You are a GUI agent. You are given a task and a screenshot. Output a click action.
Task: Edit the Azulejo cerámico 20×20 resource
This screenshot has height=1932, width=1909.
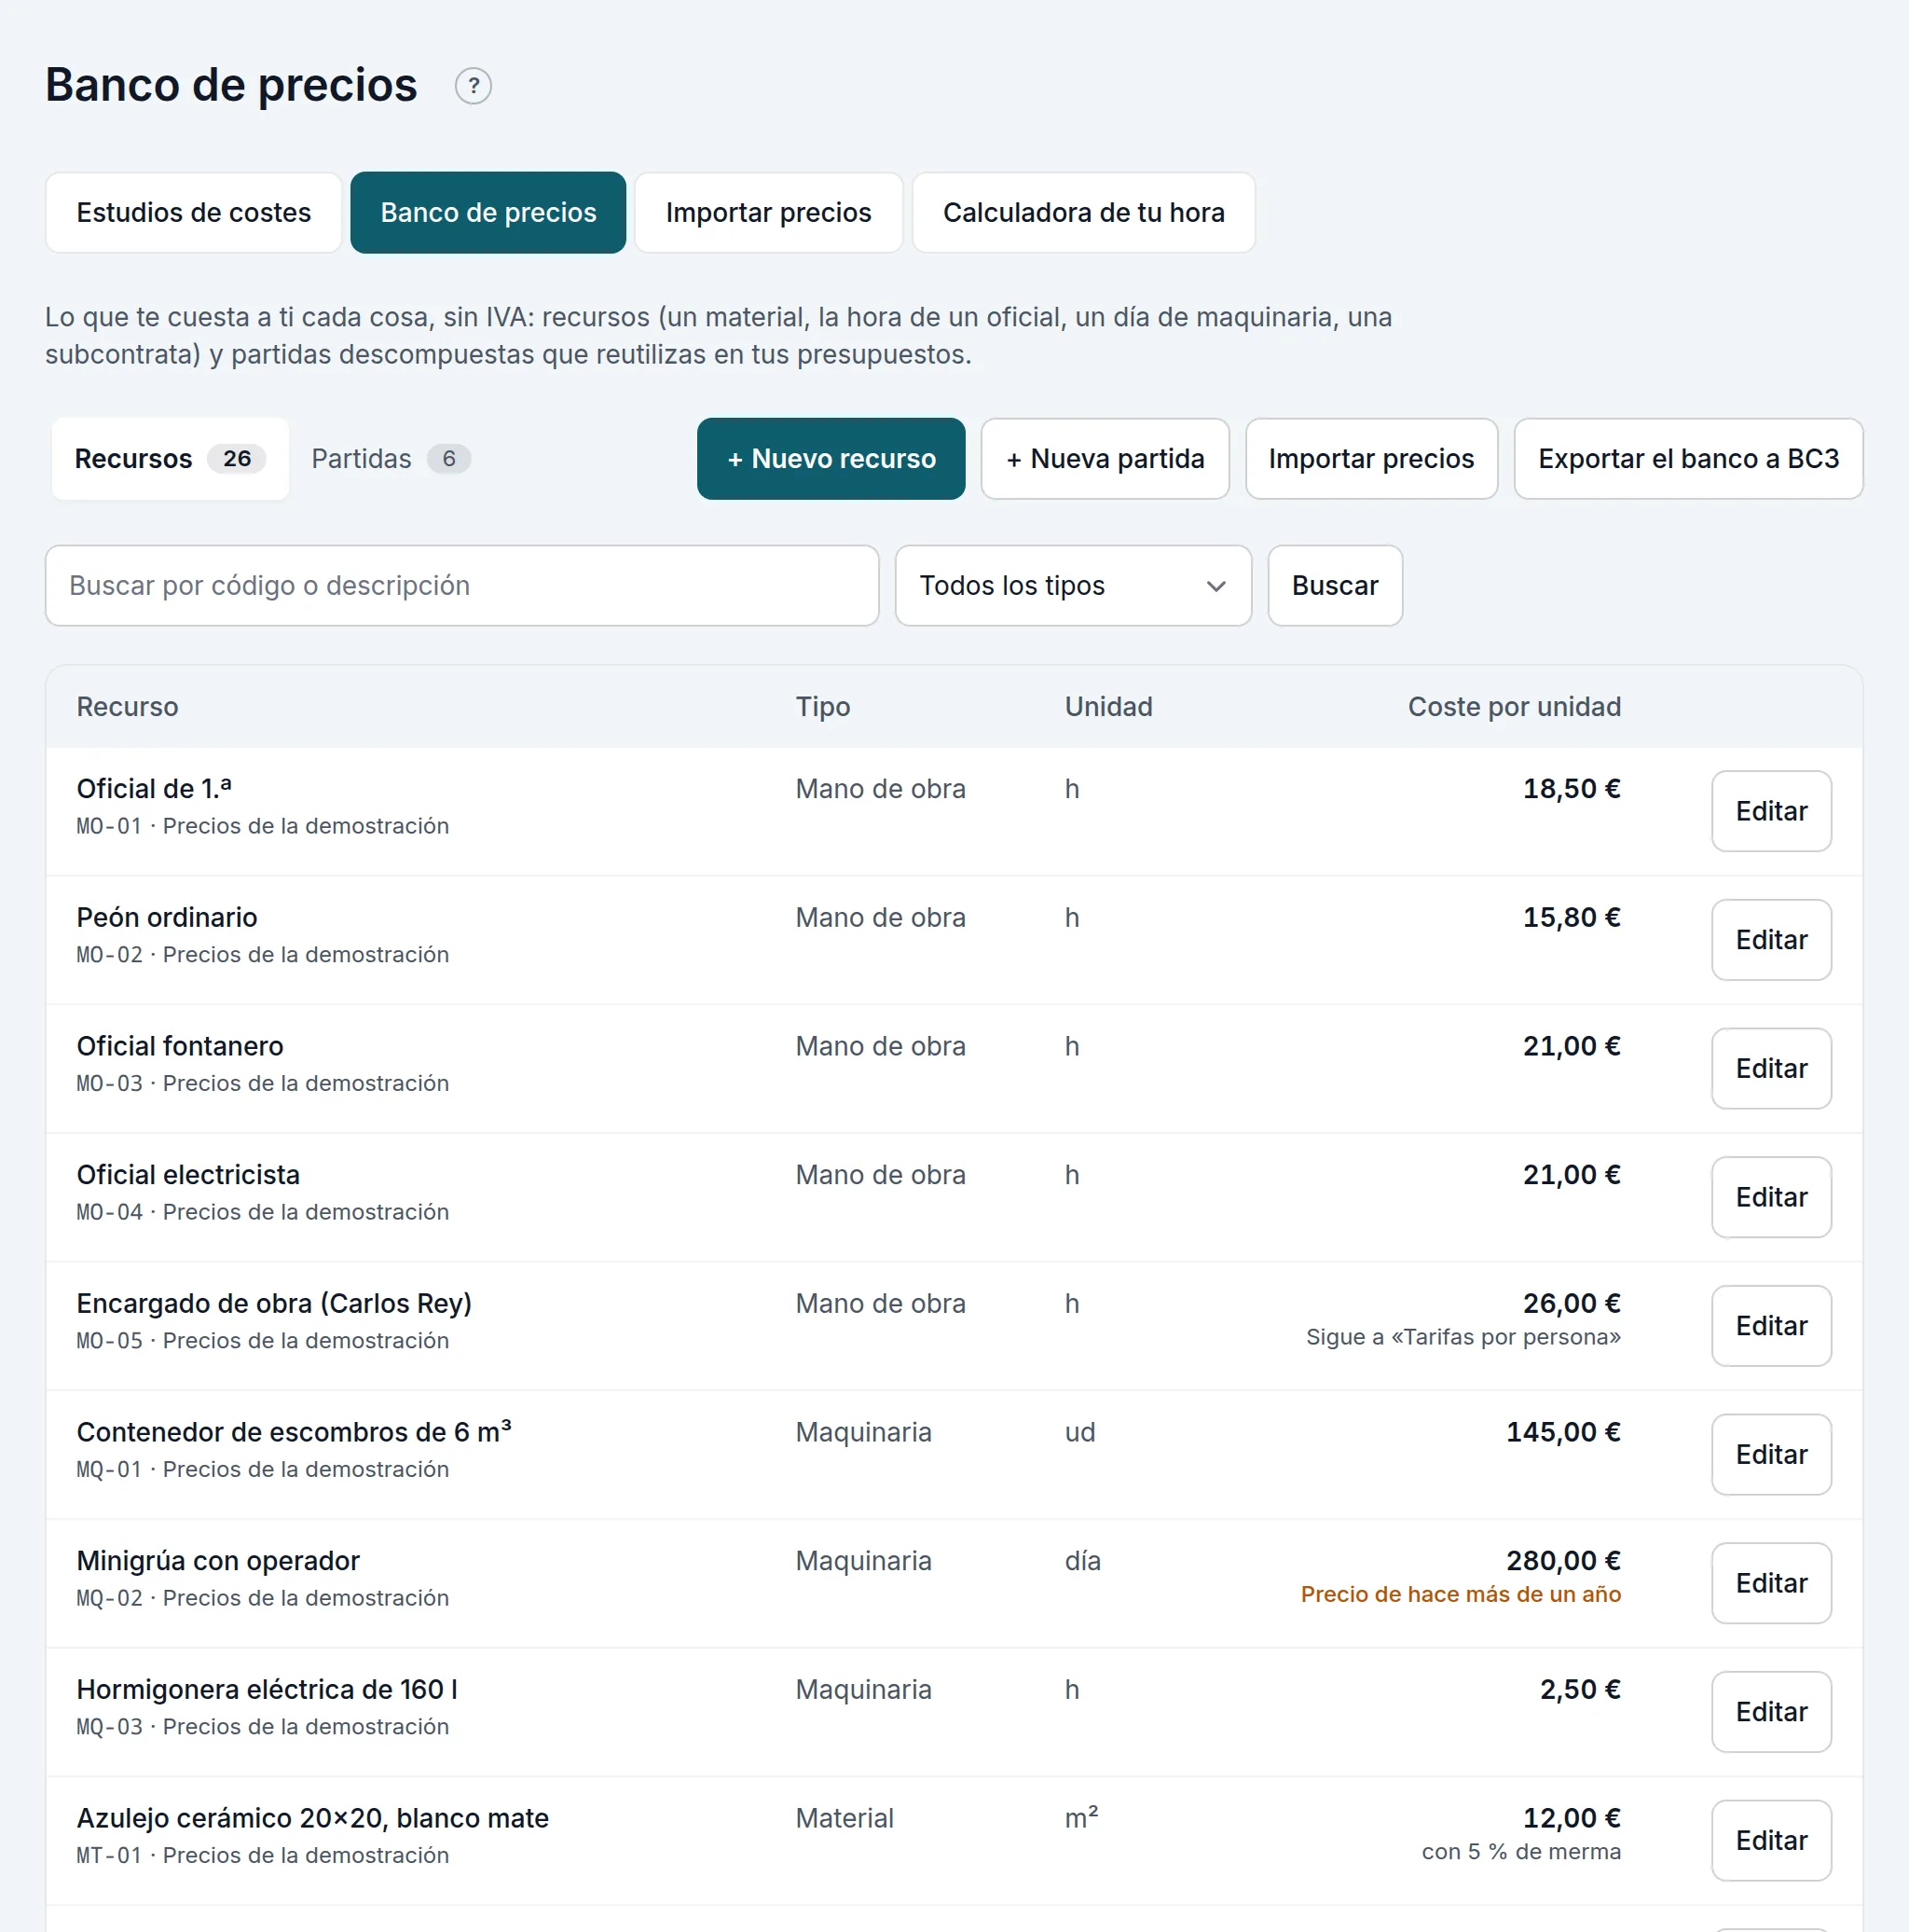tap(1771, 1841)
